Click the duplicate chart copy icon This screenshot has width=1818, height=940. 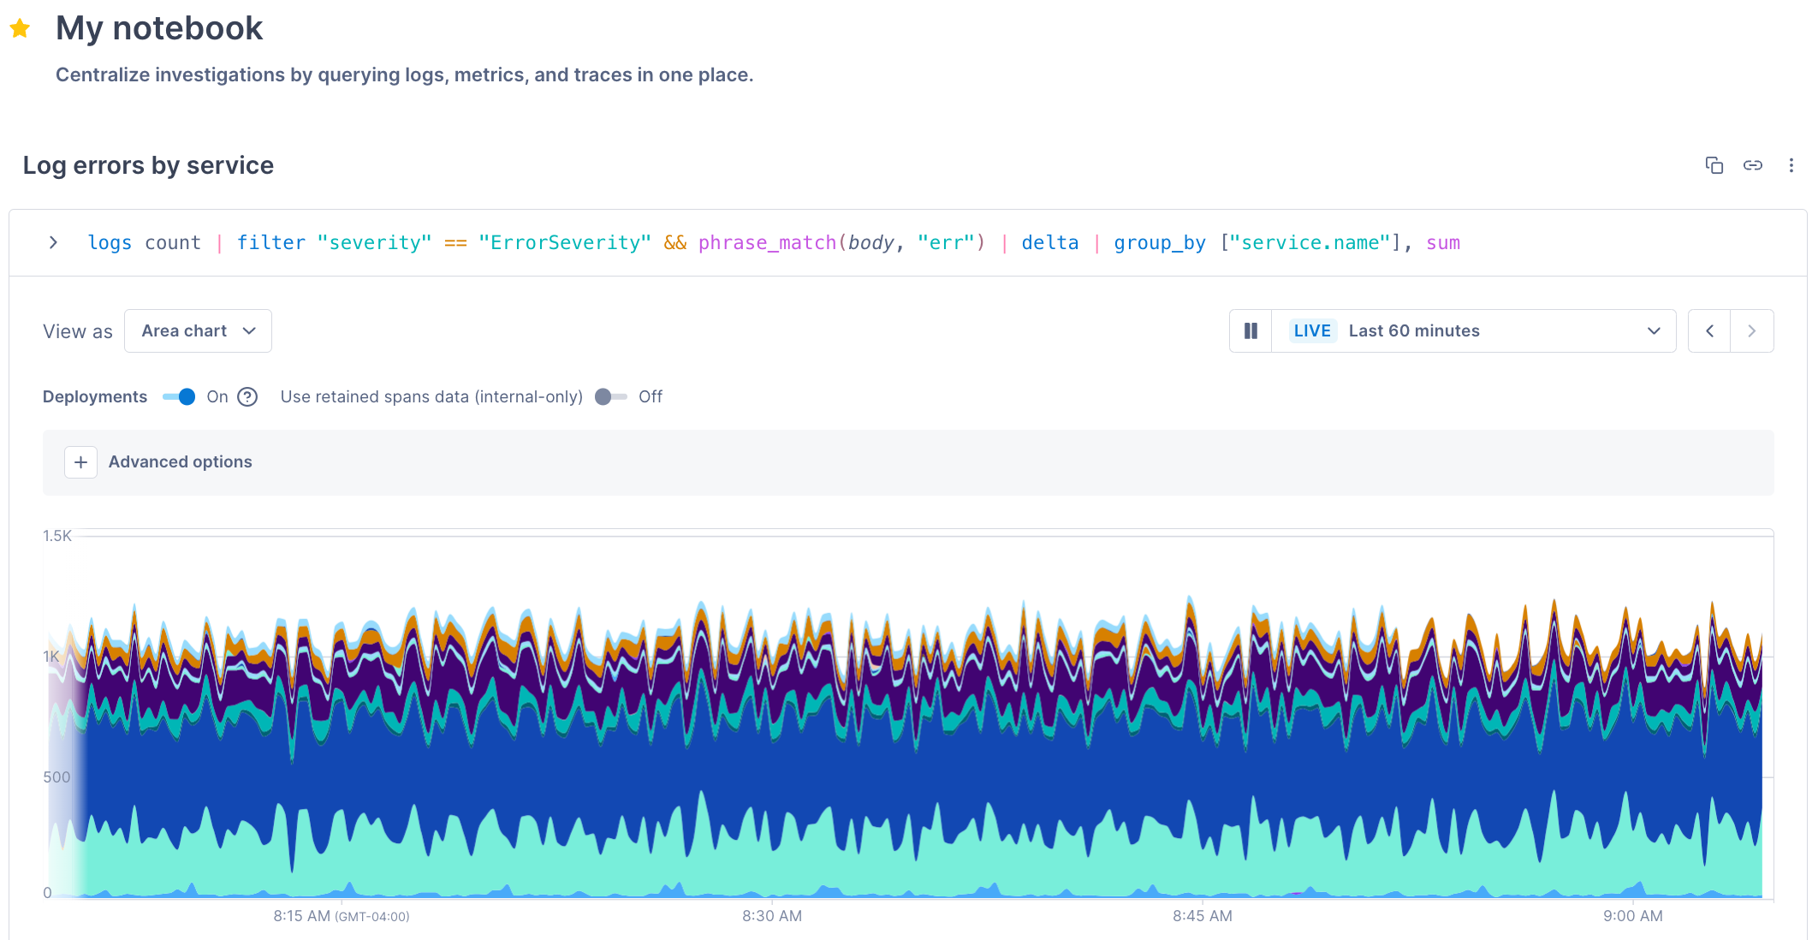(x=1714, y=165)
